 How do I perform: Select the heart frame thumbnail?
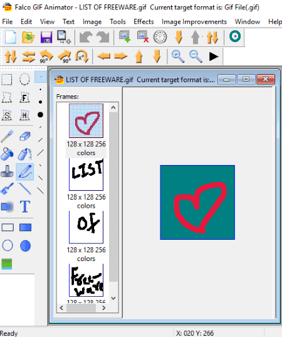[x=86, y=120]
